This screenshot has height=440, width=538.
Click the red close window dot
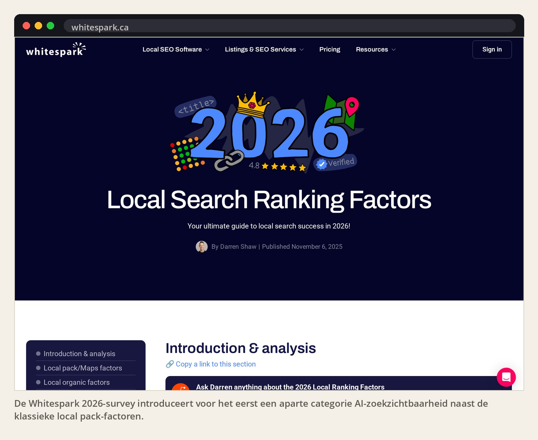pyautogui.click(x=27, y=26)
